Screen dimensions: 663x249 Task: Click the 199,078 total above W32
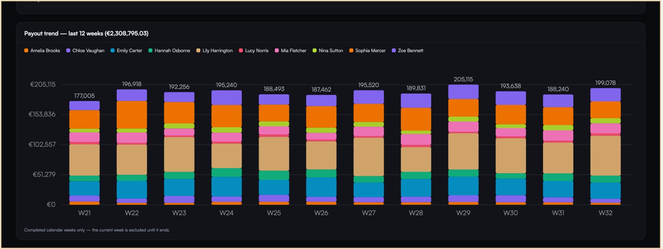click(605, 83)
